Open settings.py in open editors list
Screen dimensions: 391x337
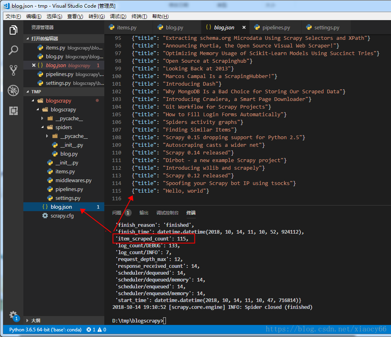coord(64,83)
